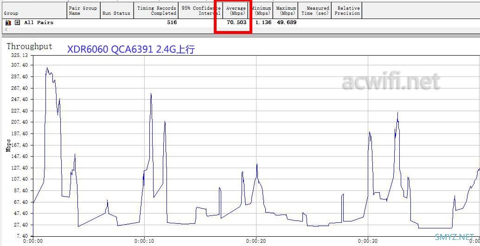Click the 147.40 axis value
This screenshot has height=246, width=480.
[19, 156]
